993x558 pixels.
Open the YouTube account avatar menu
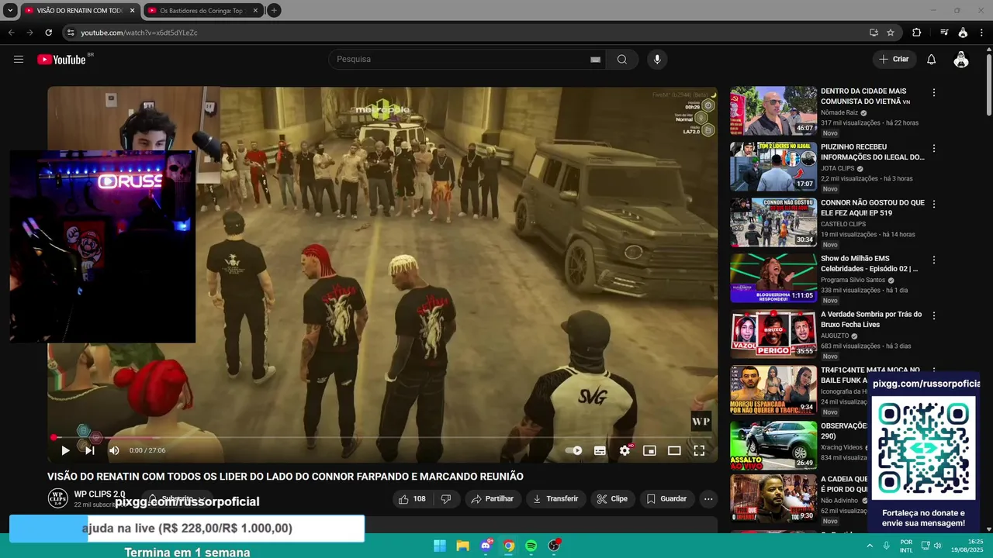coord(961,60)
